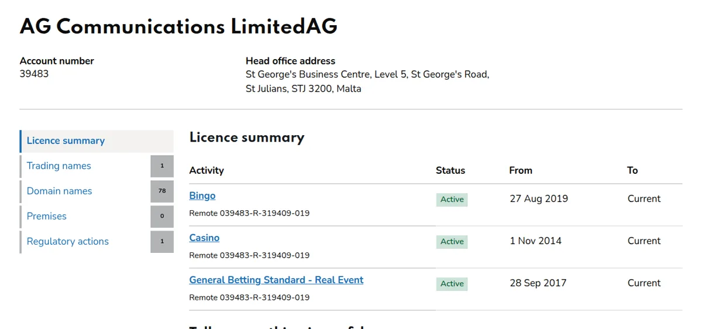702x329 pixels.
Task: Click the Current value in the Bingo row
Action: pos(644,198)
